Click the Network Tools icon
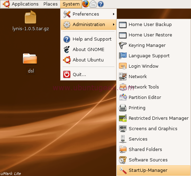The height and width of the screenshot is (176, 191). [x=123, y=87]
